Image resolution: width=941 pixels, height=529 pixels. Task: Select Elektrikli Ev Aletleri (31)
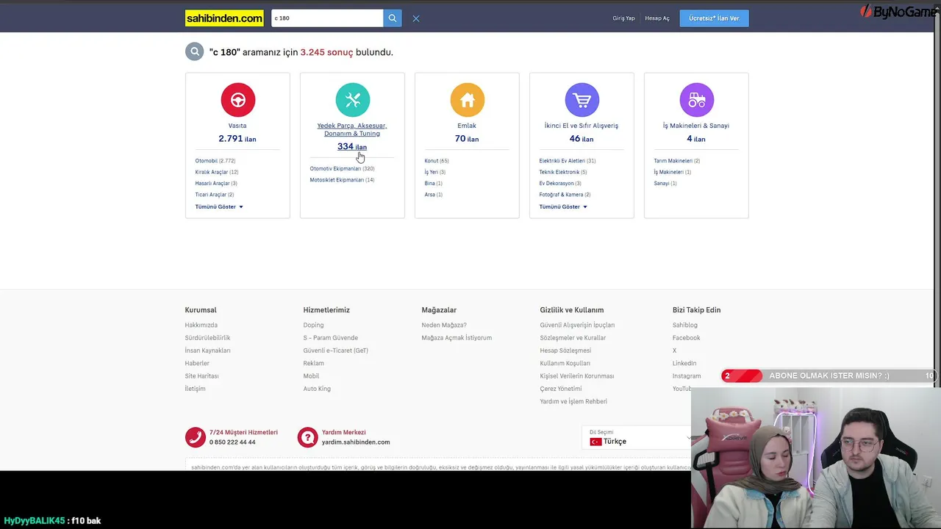568,161
